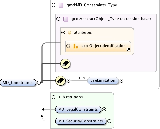The width and height of the screenshot is (160, 129).
Task: Expand the useLimitation element
Action: 121,80
